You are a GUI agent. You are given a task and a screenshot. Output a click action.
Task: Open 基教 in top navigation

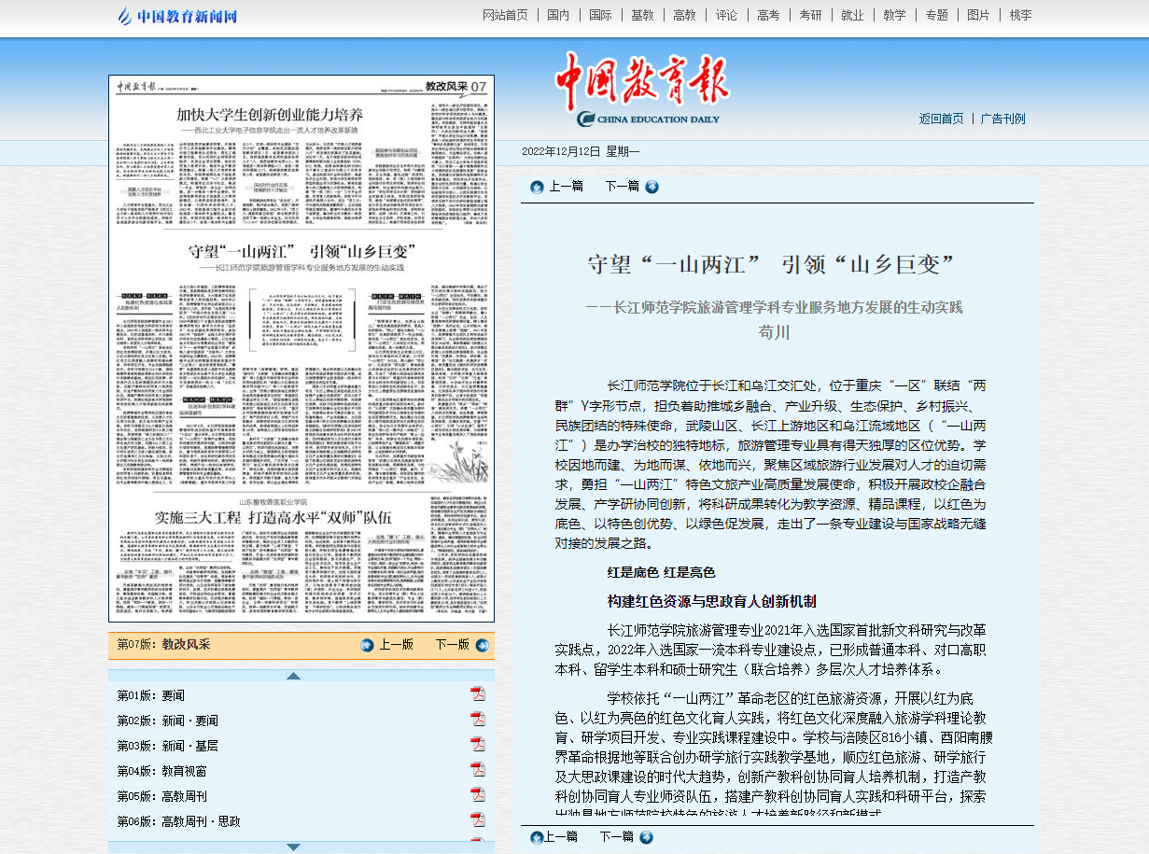pyautogui.click(x=642, y=15)
